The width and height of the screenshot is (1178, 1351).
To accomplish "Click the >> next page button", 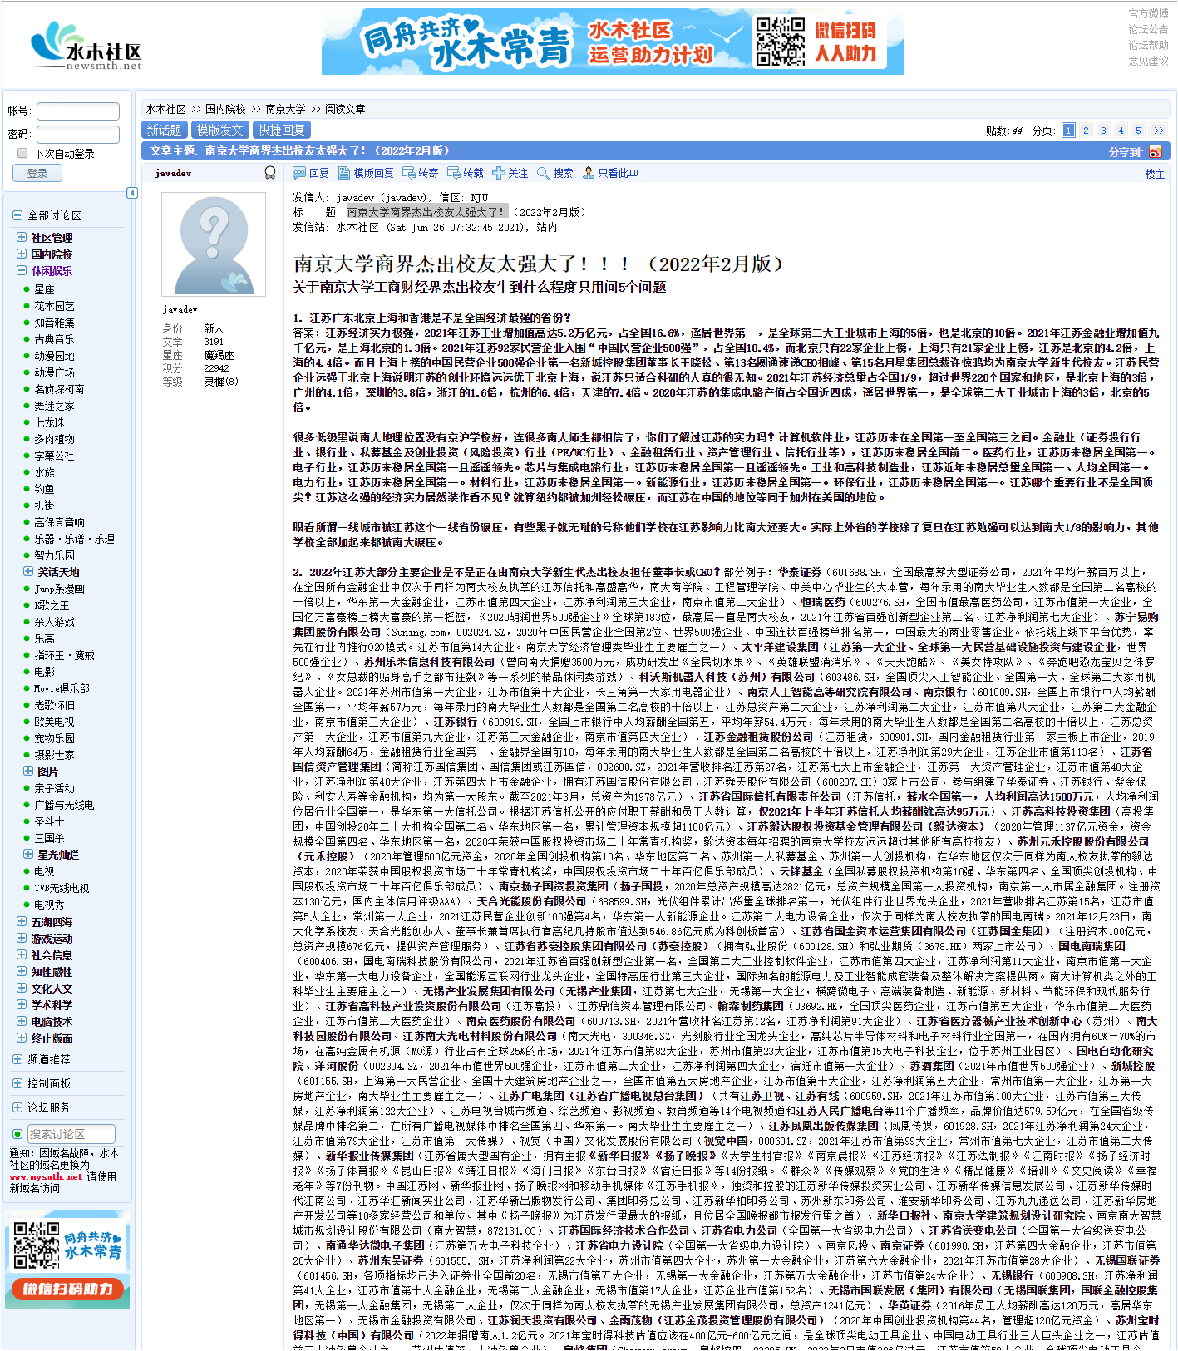I will 1159,131.
